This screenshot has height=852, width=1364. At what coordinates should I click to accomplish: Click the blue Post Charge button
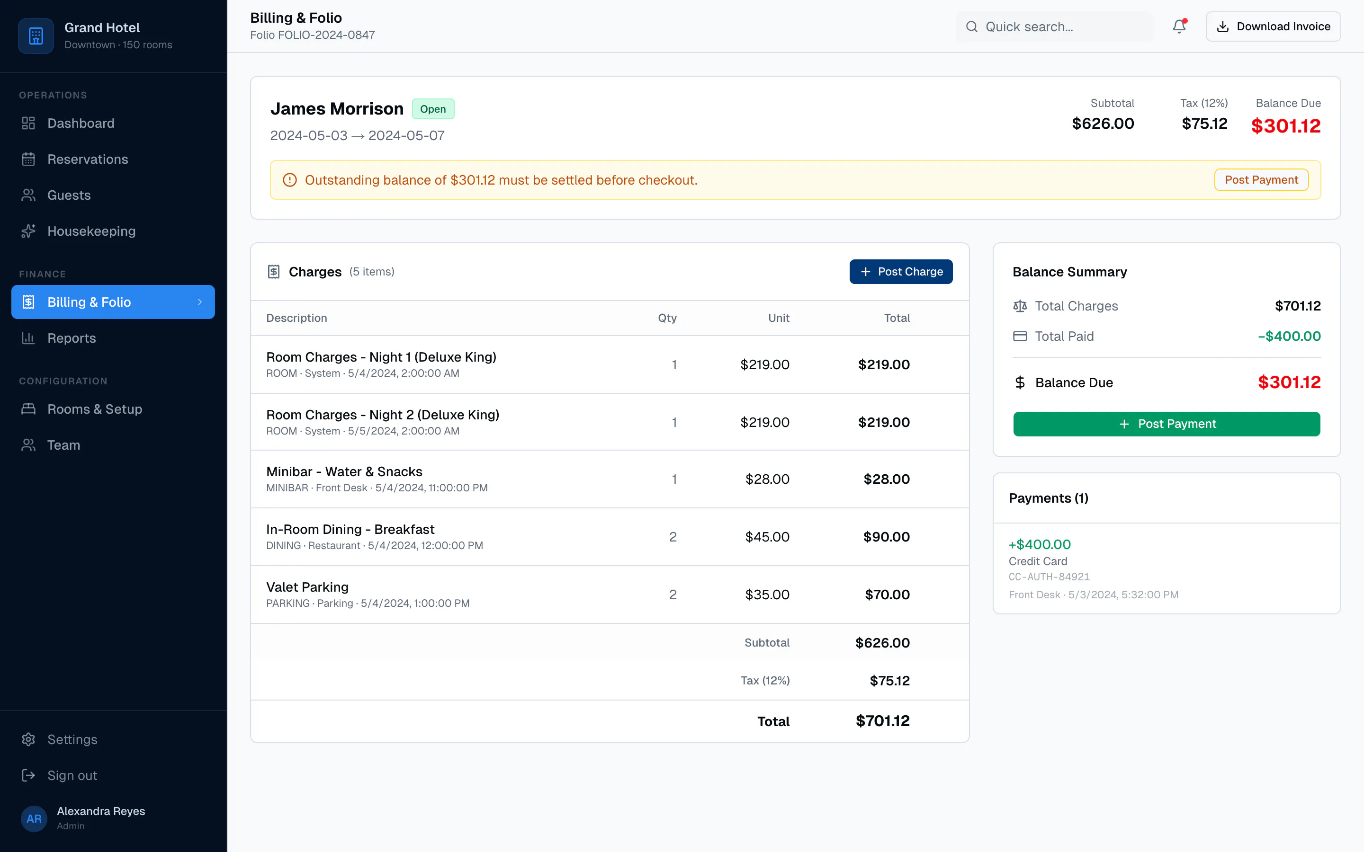pyautogui.click(x=901, y=272)
